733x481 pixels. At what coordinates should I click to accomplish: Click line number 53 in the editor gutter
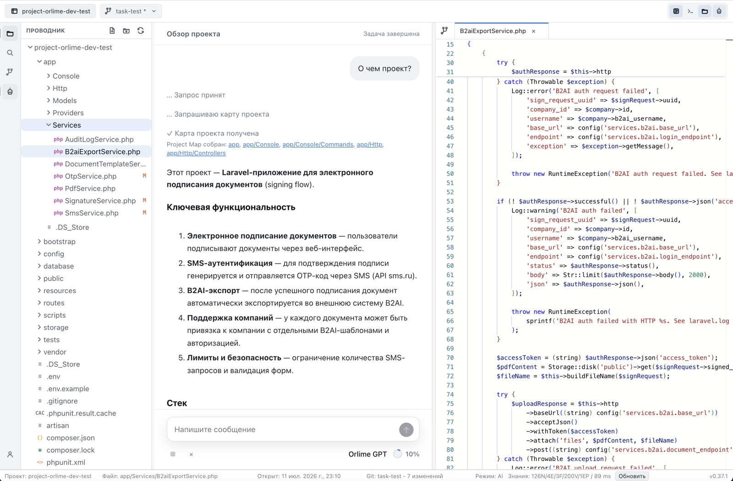pyautogui.click(x=450, y=201)
